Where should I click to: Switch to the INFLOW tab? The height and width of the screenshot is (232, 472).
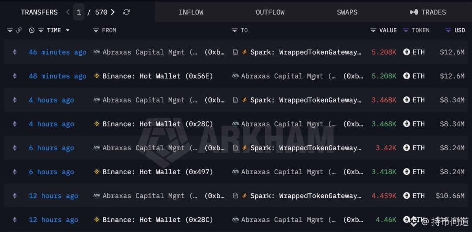pyautogui.click(x=191, y=12)
